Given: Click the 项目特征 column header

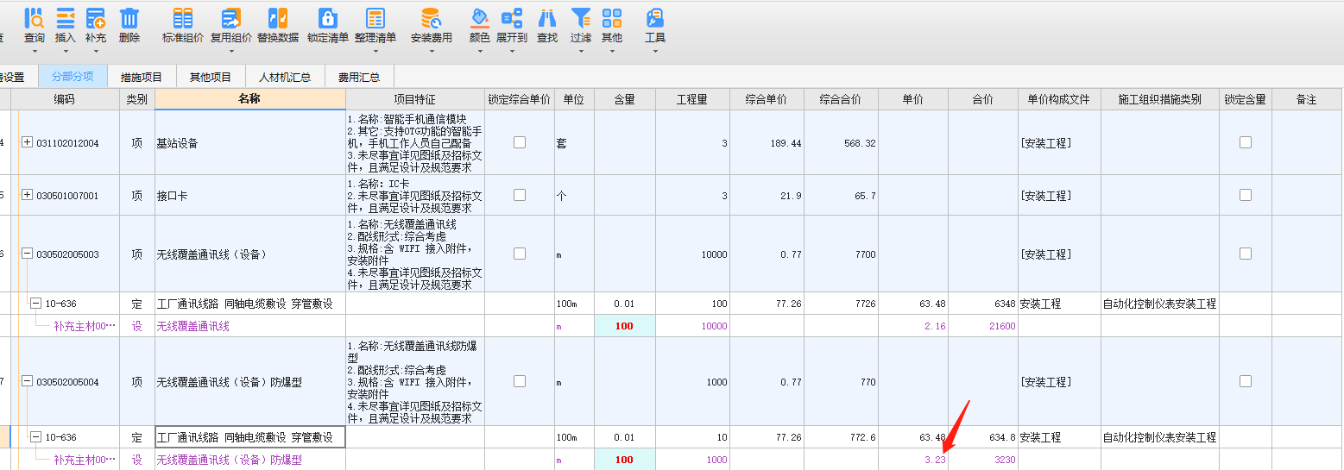Looking at the screenshot, I should 415,99.
